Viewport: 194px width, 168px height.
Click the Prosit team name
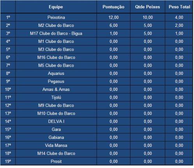[x=56, y=161]
